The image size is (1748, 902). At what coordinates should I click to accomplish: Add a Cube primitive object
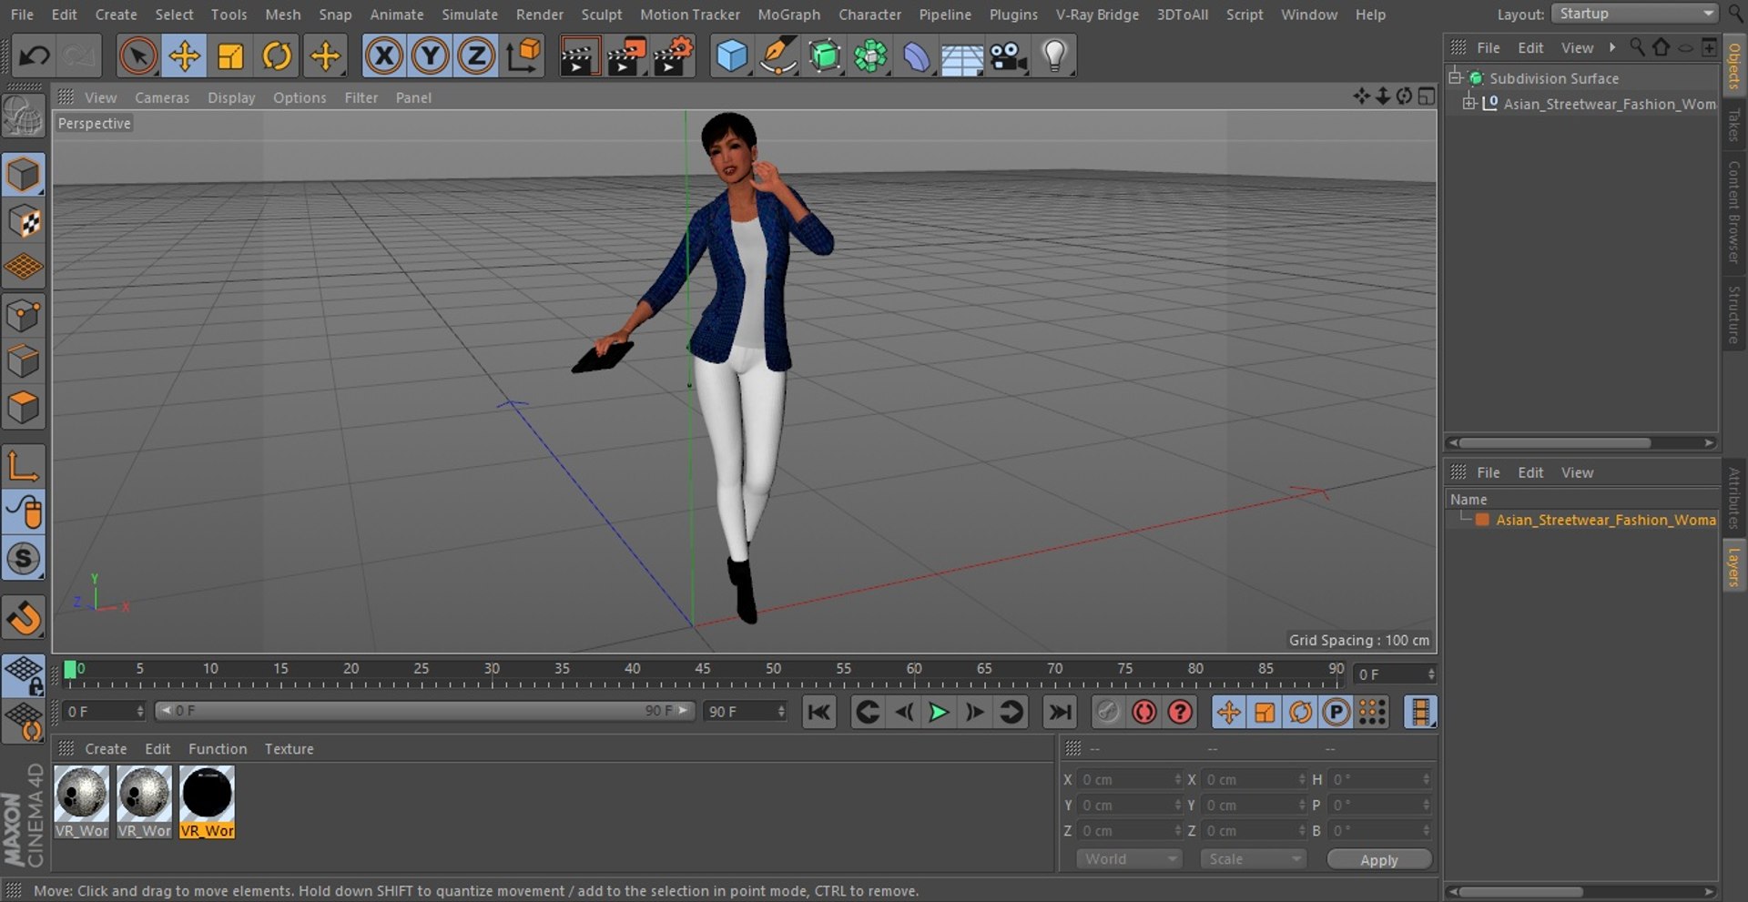tap(732, 56)
